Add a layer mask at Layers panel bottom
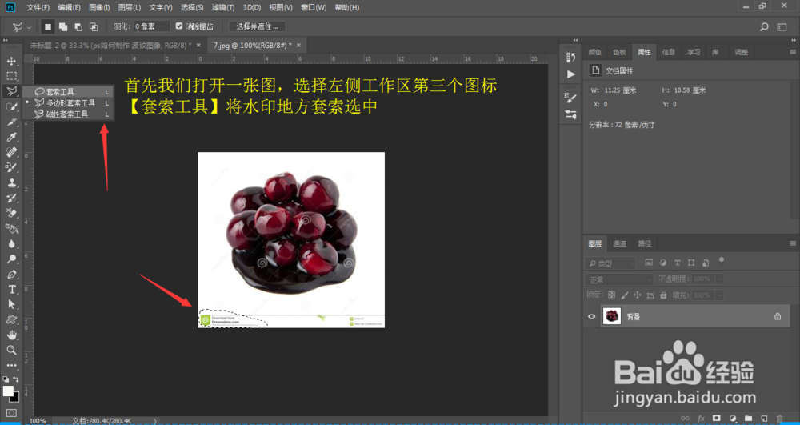800x425 pixels. tap(716, 417)
